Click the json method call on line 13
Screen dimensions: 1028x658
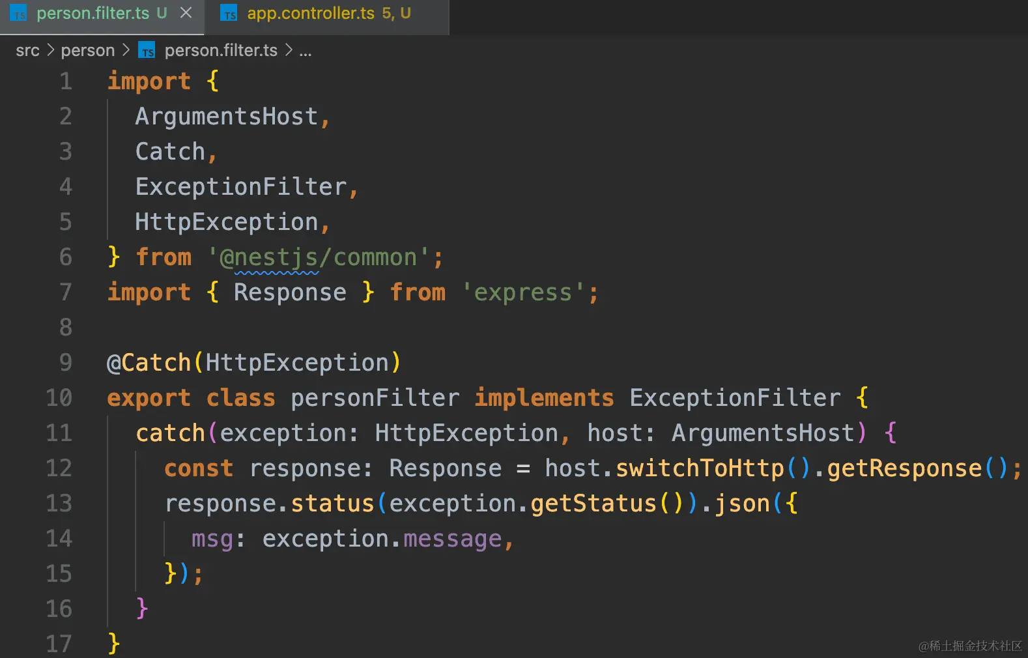[742, 504]
